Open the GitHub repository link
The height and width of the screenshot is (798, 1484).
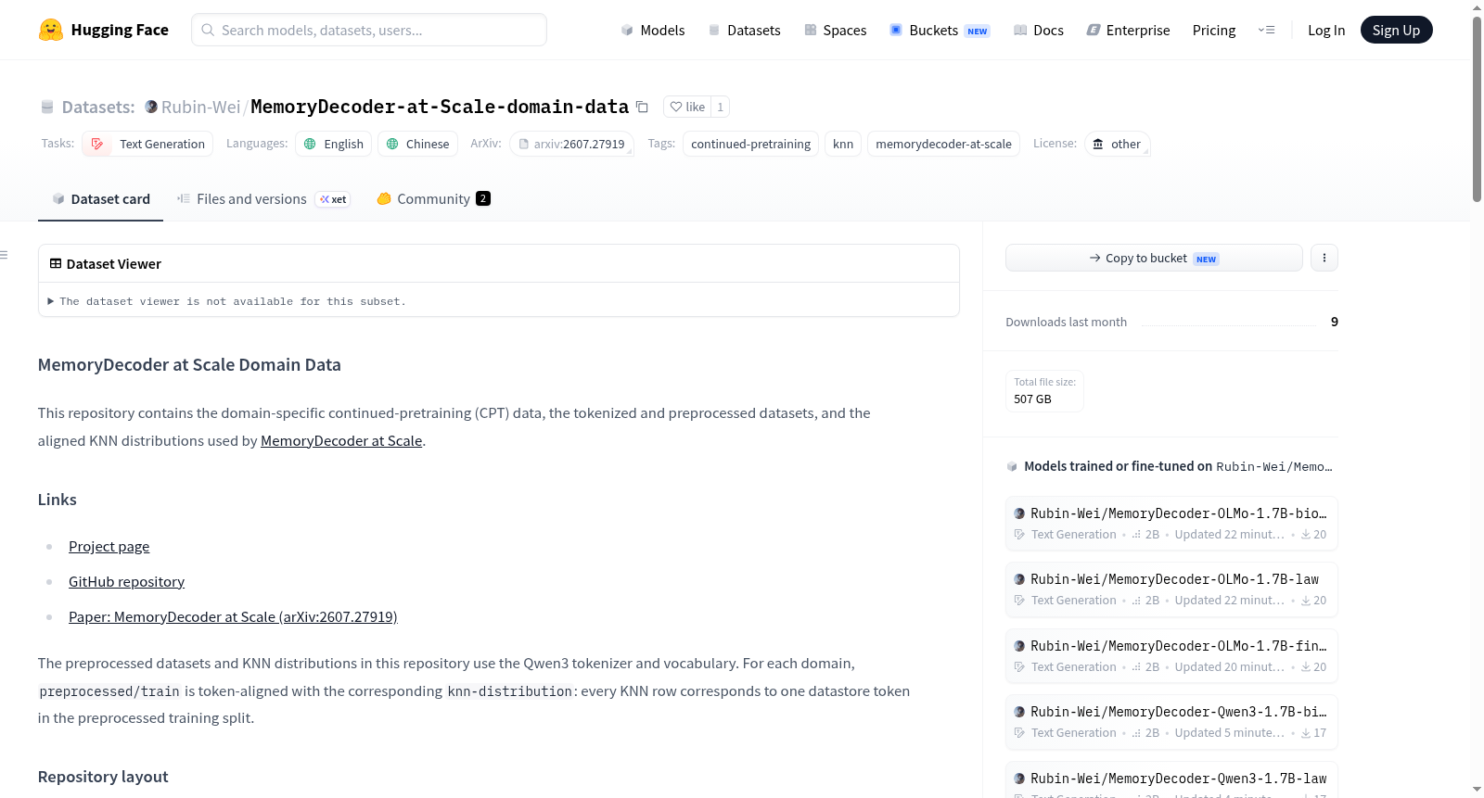tap(126, 582)
